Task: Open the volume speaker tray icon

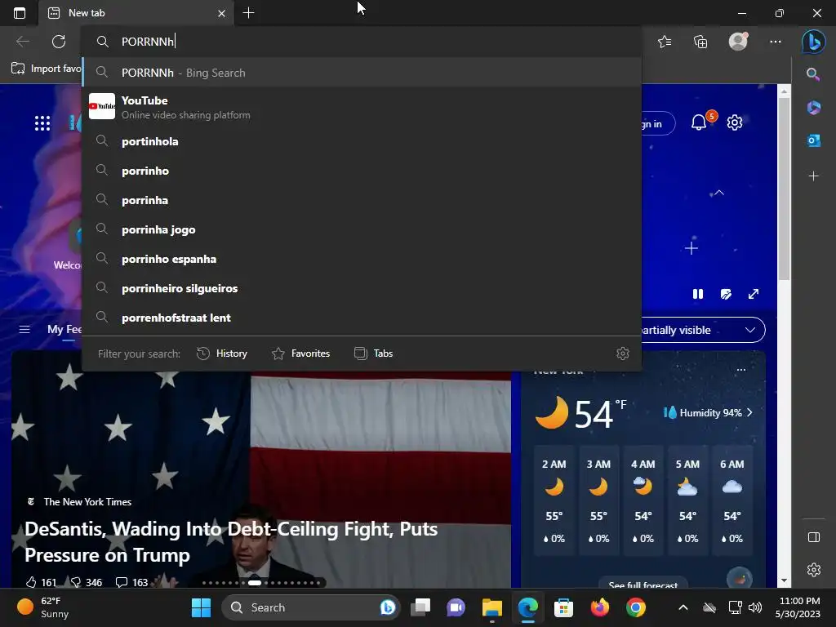Action: pyautogui.click(x=755, y=607)
